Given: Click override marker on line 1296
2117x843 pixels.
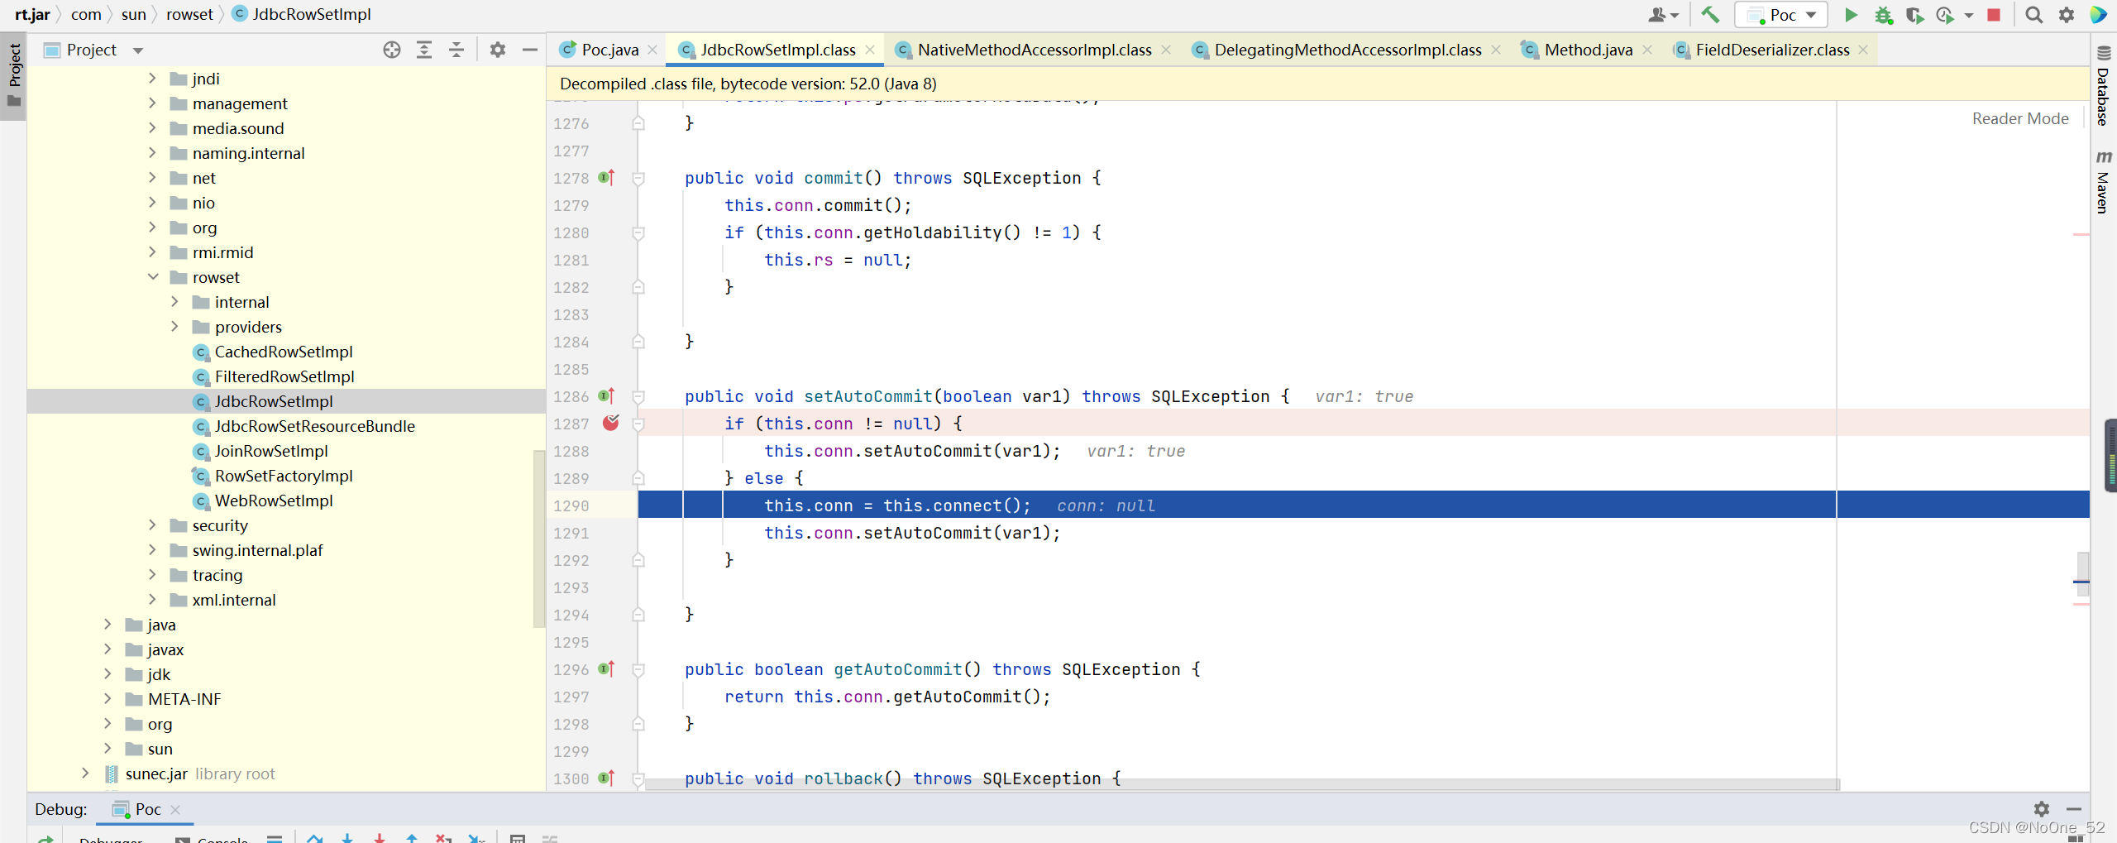Looking at the screenshot, I should [x=607, y=669].
